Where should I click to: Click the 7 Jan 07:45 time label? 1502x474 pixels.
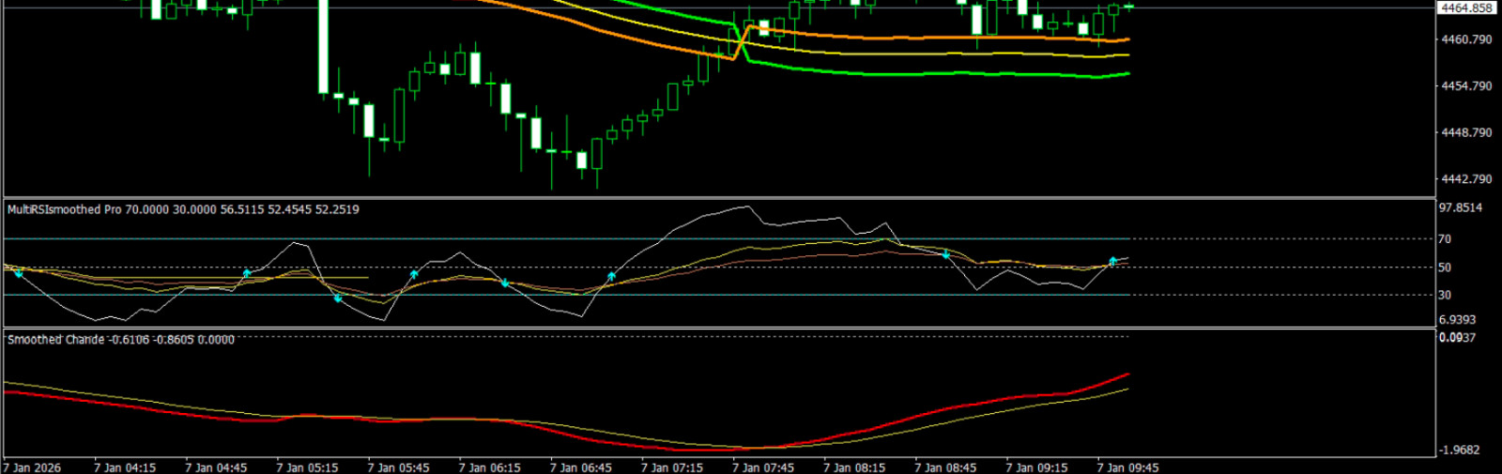762,467
